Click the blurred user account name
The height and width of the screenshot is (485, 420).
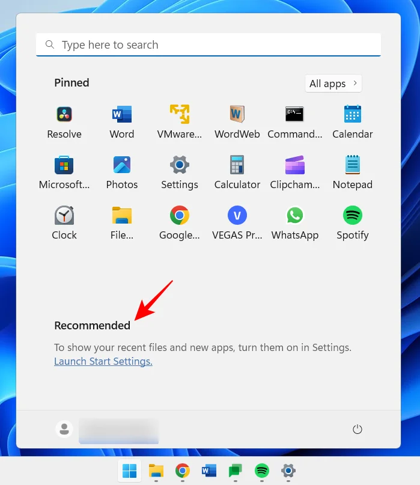coord(119,431)
